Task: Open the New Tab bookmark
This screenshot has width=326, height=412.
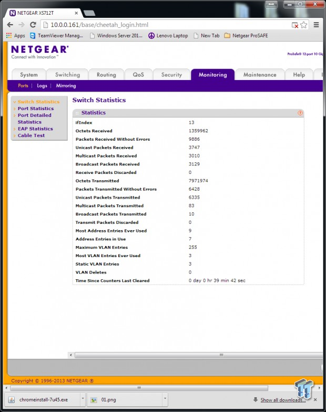Action: (207, 35)
